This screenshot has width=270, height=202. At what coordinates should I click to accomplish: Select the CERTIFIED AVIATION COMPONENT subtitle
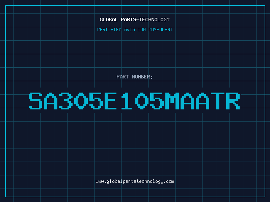135,30
